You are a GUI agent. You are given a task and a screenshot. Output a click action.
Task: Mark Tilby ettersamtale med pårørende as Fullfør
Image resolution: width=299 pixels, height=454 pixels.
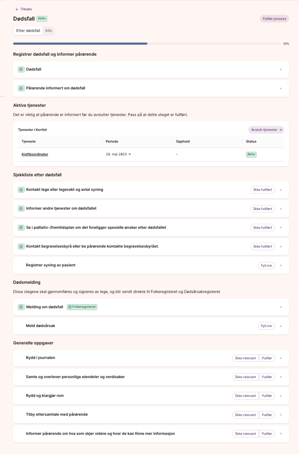[x=267, y=415]
